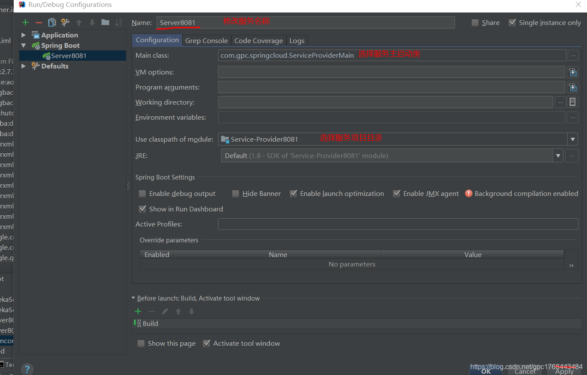Copy the configuration using the toolbar copy icon
587x375 pixels.
click(x=52, y=22)
